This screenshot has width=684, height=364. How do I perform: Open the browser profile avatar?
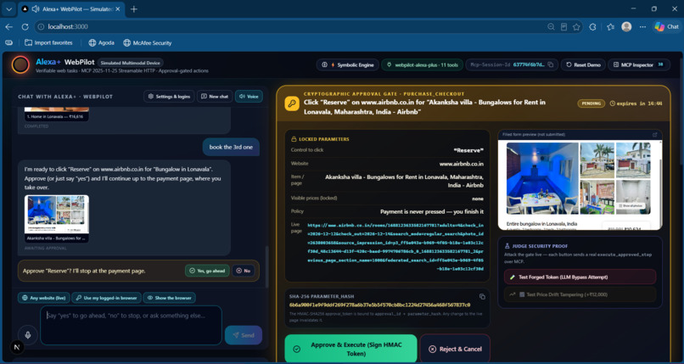click(626, 26)
